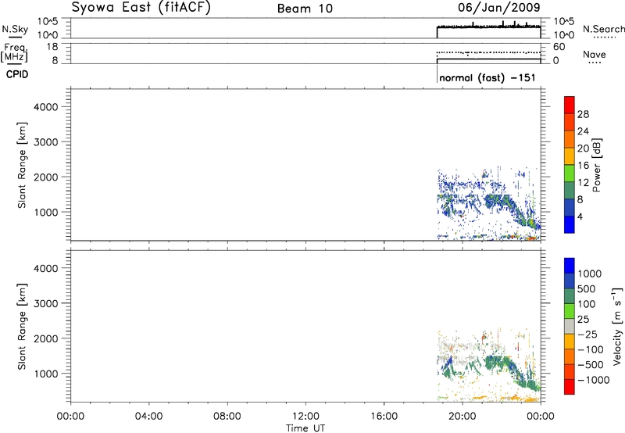Click the '16:00' time tick label
The image size is (625, 433).
(384, 417)
